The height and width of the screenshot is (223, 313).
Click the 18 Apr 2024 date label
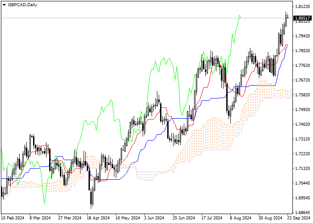click(98, 218)
